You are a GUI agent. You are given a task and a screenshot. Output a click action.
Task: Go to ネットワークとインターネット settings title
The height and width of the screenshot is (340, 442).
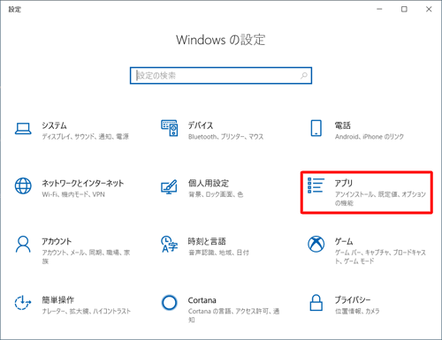[x=83, y=183]
